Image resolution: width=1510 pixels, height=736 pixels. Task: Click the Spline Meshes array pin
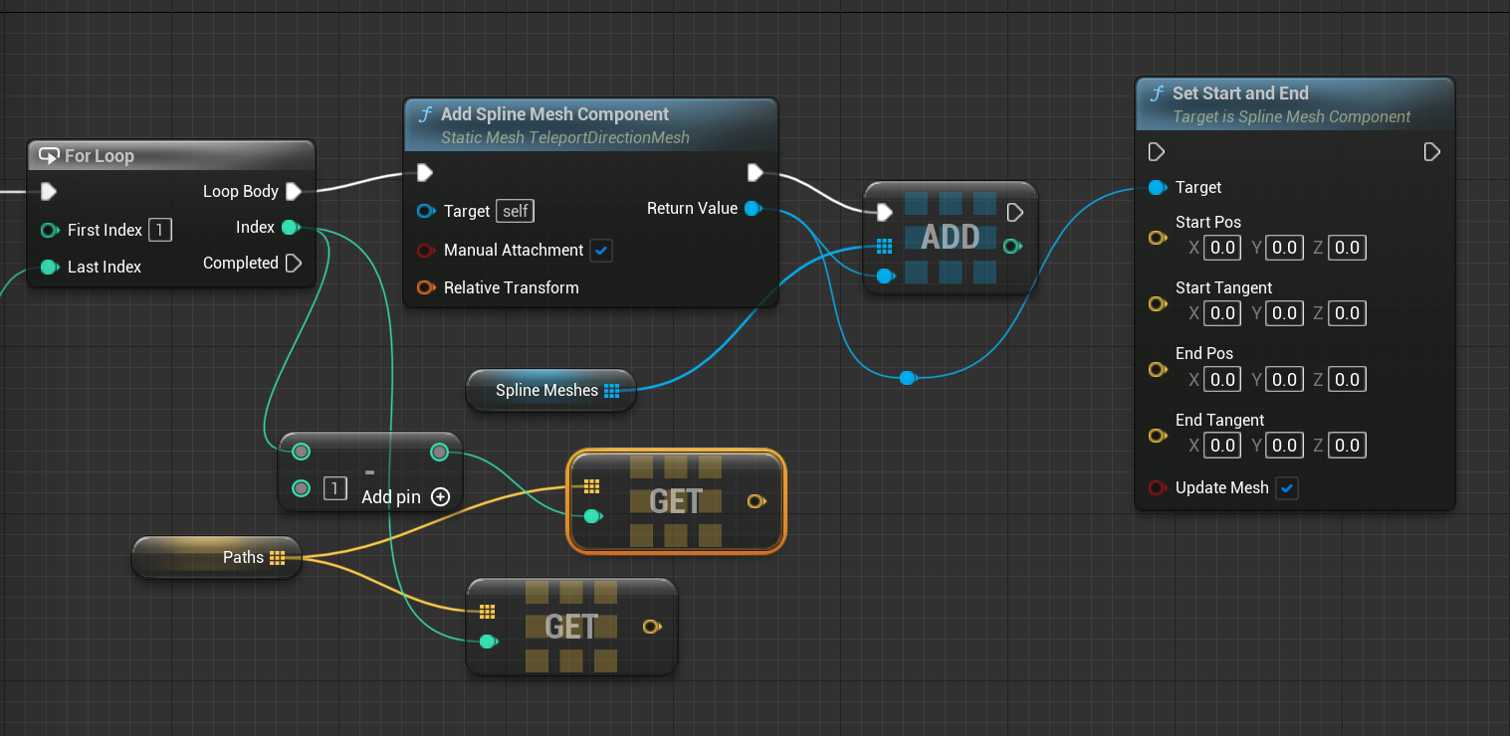[x=611, y=391]
